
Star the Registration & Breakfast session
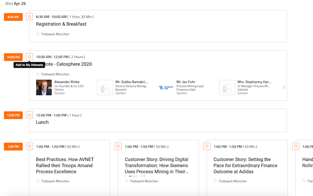[29, 17]
